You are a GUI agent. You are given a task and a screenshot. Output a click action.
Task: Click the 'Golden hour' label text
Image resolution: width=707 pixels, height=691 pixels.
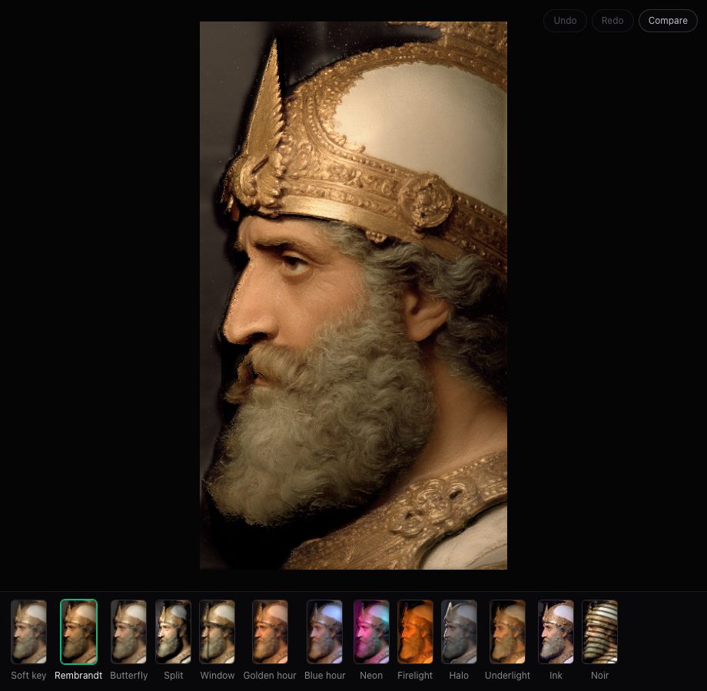tap(270, 675)
